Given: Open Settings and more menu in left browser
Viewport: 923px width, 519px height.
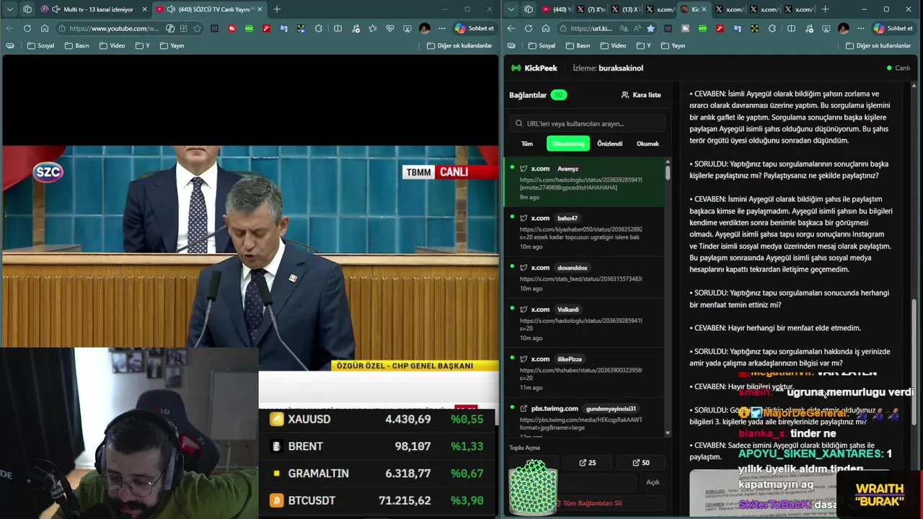Looking at the screenshot, I should point(441,28).
